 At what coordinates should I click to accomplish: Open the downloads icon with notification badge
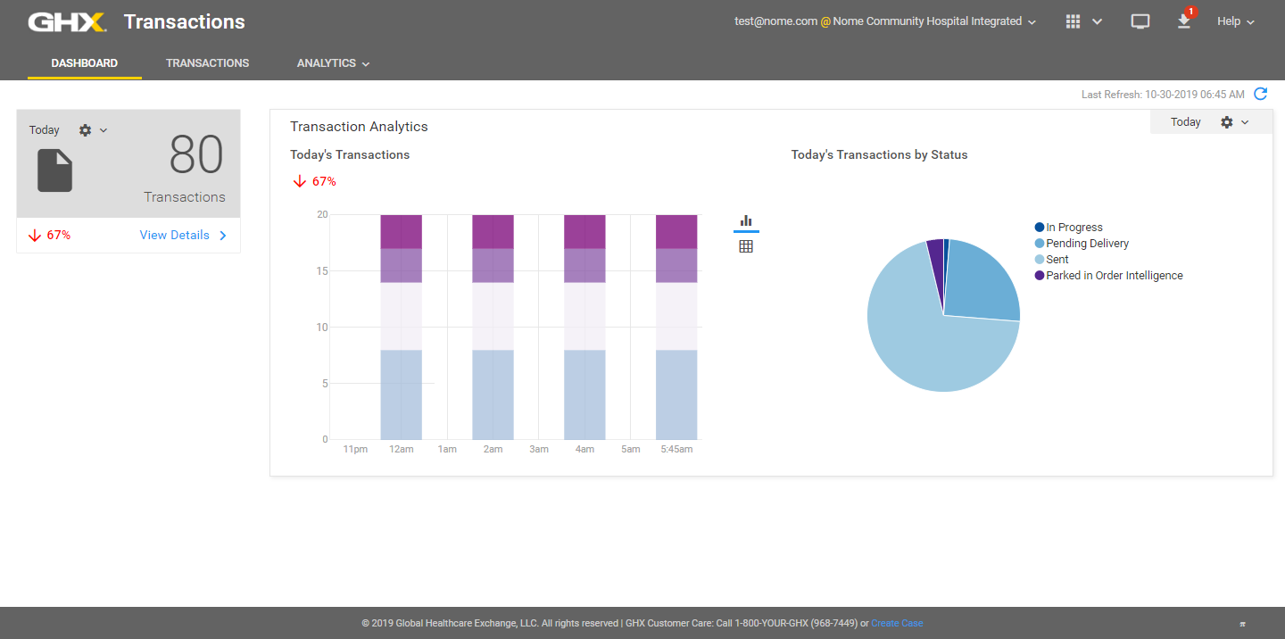tap(1184, 21)
